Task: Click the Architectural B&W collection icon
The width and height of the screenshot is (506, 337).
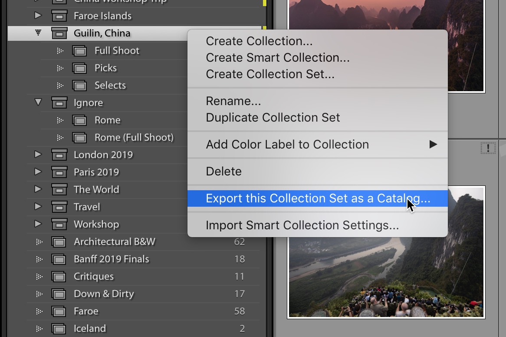Action: [x=59, y=242]
